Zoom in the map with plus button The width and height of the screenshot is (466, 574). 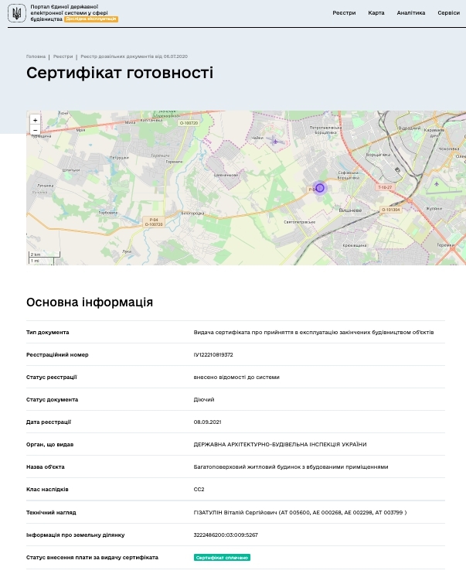coord(35,120)
